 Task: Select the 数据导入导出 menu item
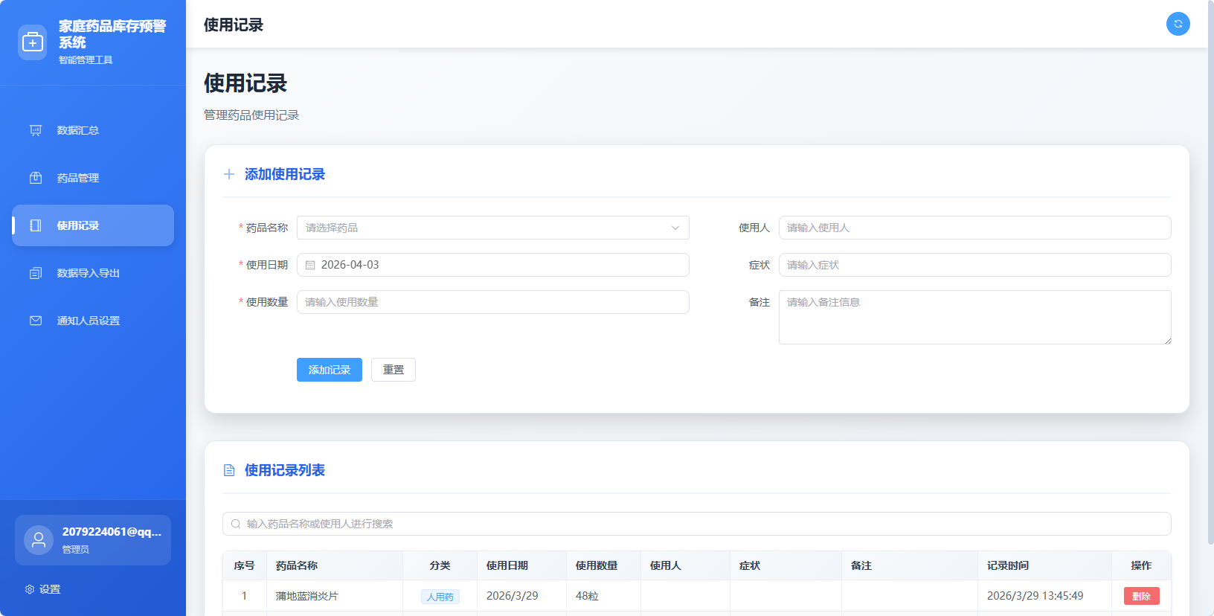point(93,273)
